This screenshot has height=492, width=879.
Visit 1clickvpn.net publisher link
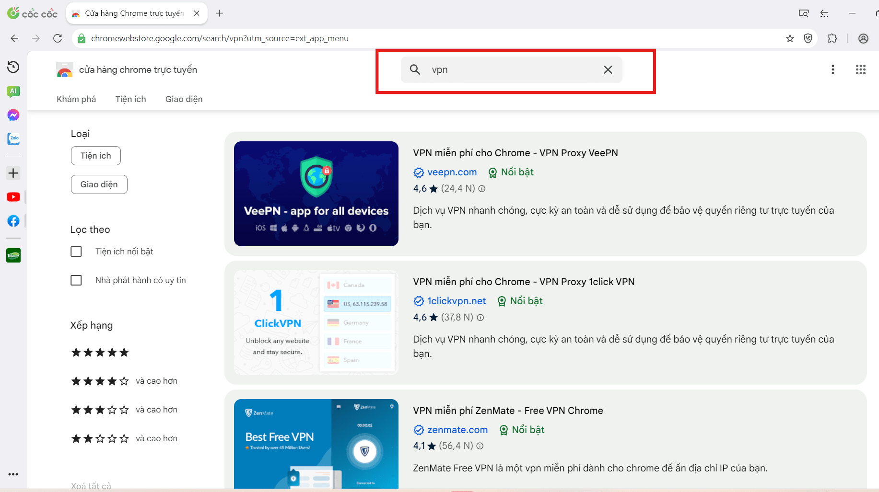[x=457, y=301]
